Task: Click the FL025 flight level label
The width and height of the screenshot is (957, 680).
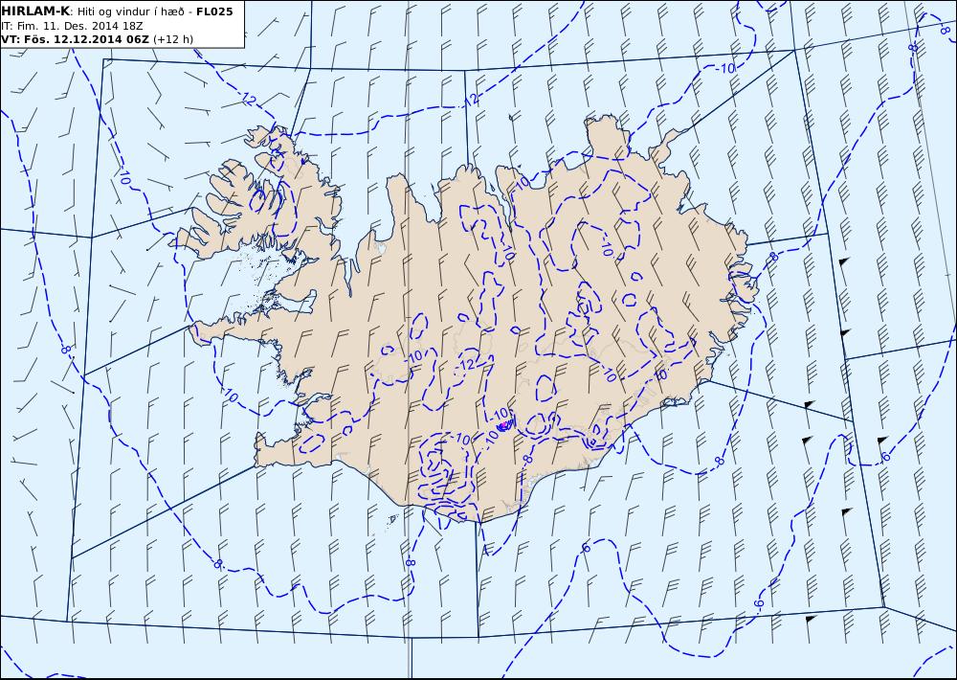Action: click(214, 11)
